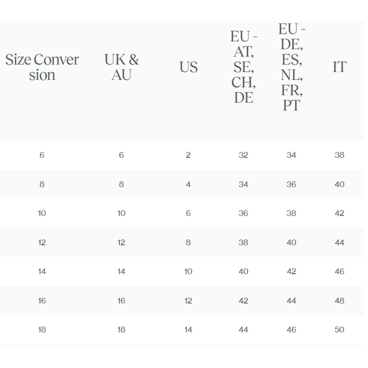Select US size 14 cell

pyautogui.click(x=188, y=330)
